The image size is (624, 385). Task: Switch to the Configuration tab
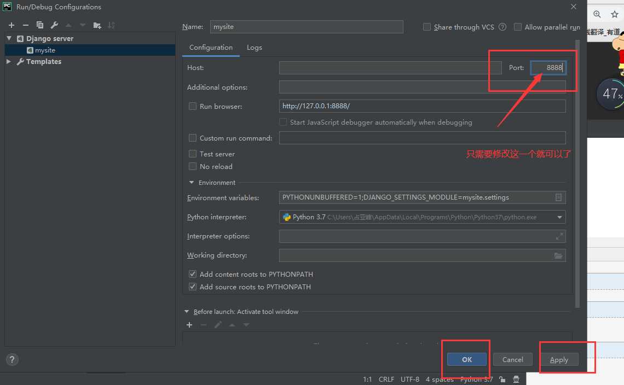point(211,48)
